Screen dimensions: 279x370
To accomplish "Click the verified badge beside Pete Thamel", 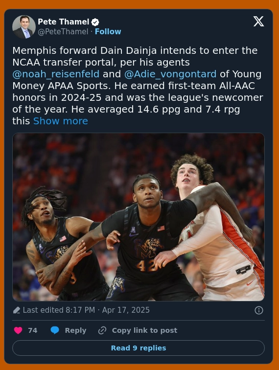I will point(95,22).
